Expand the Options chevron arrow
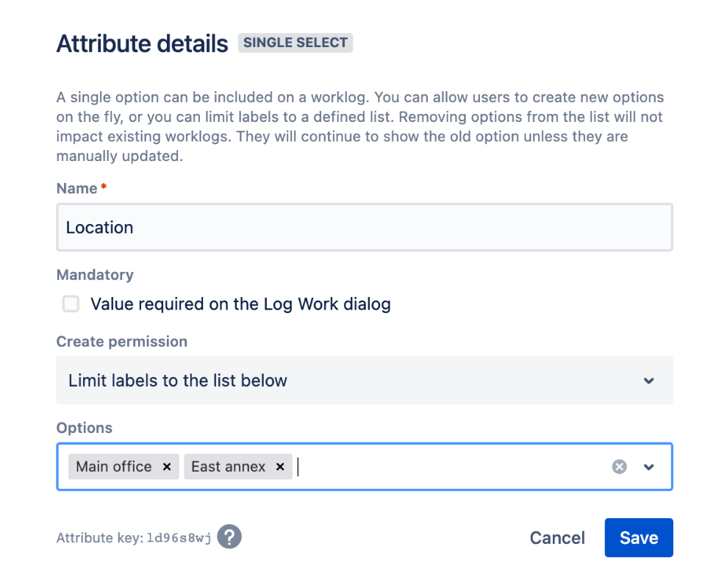727x577 pixels. pos(649,467)
